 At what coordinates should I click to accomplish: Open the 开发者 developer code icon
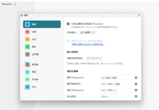[x=27, y=79]
